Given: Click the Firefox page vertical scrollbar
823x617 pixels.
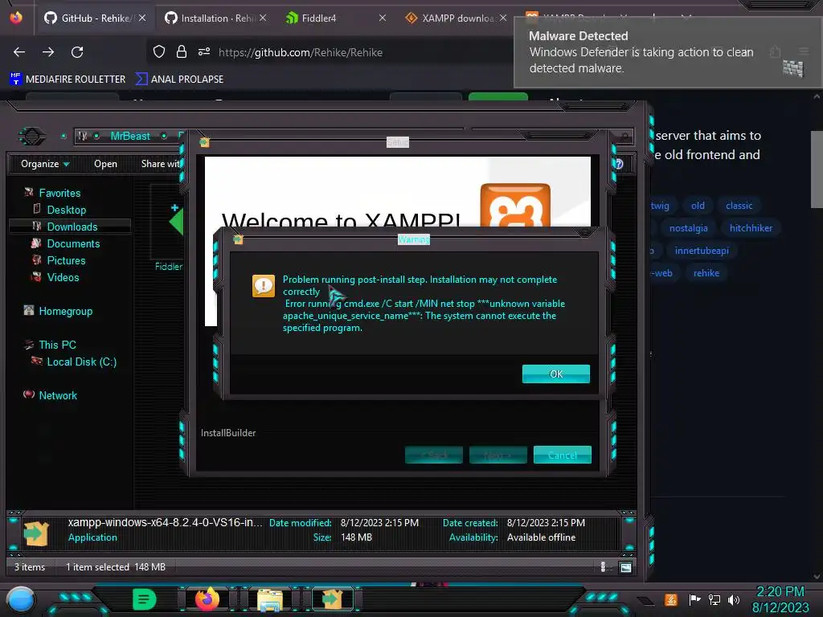Looking at the screenshot, I should pyautogui.click(x=817, y=169).
